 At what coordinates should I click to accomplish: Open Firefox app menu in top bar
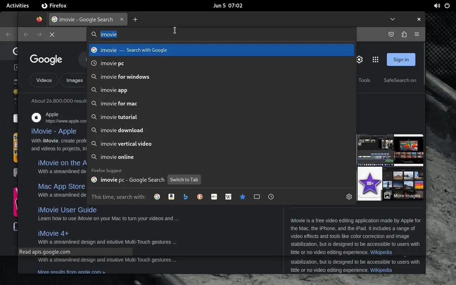click(x=54, y=6)
